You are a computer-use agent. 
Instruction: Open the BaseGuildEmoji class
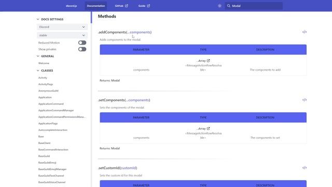click(x=47, y=163)
